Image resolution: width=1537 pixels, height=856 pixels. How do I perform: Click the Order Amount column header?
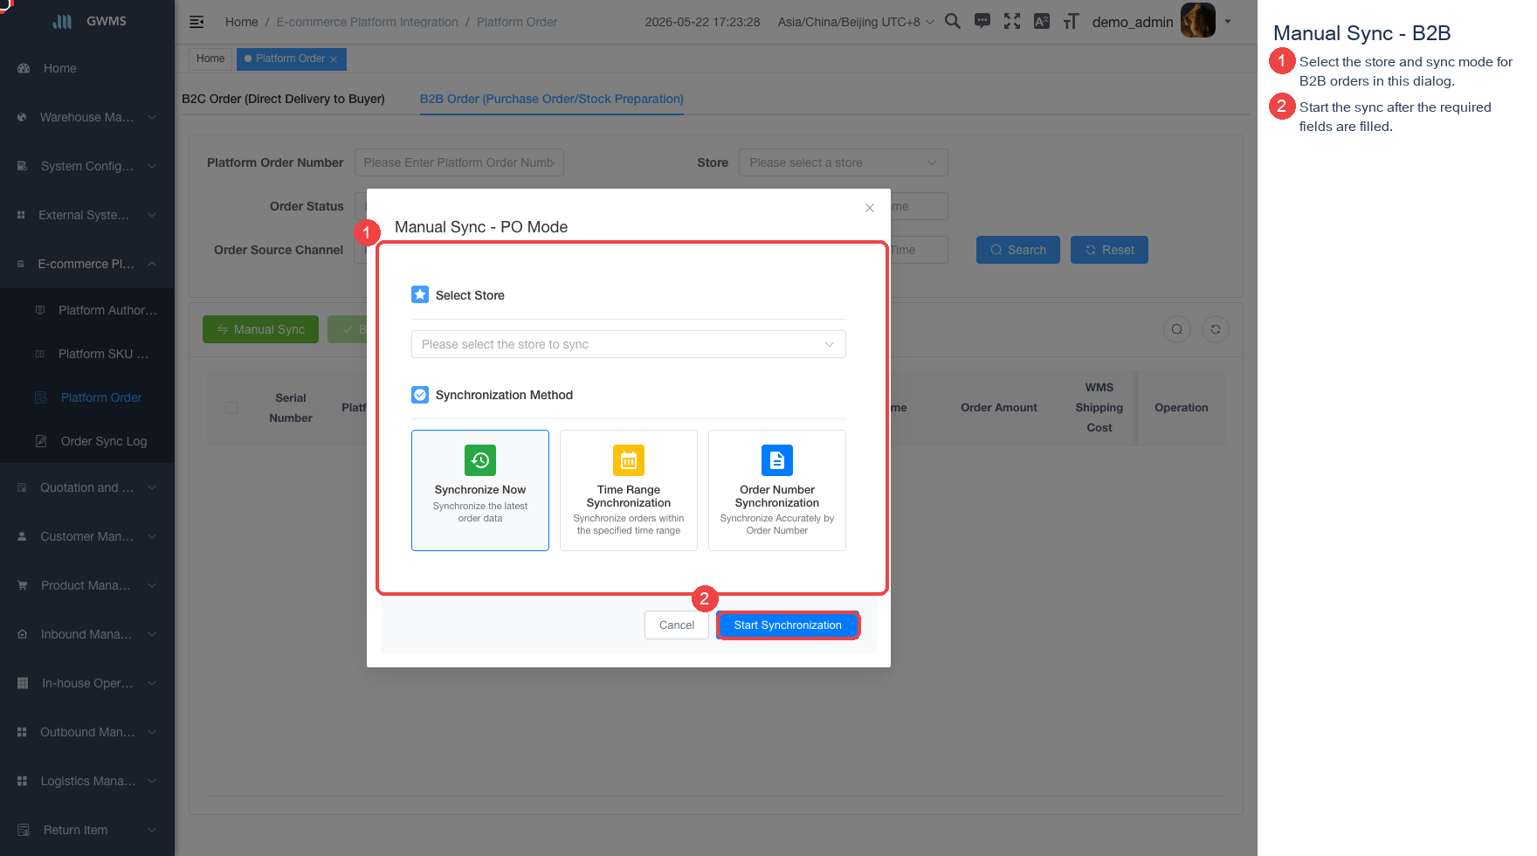click(999, 408)
